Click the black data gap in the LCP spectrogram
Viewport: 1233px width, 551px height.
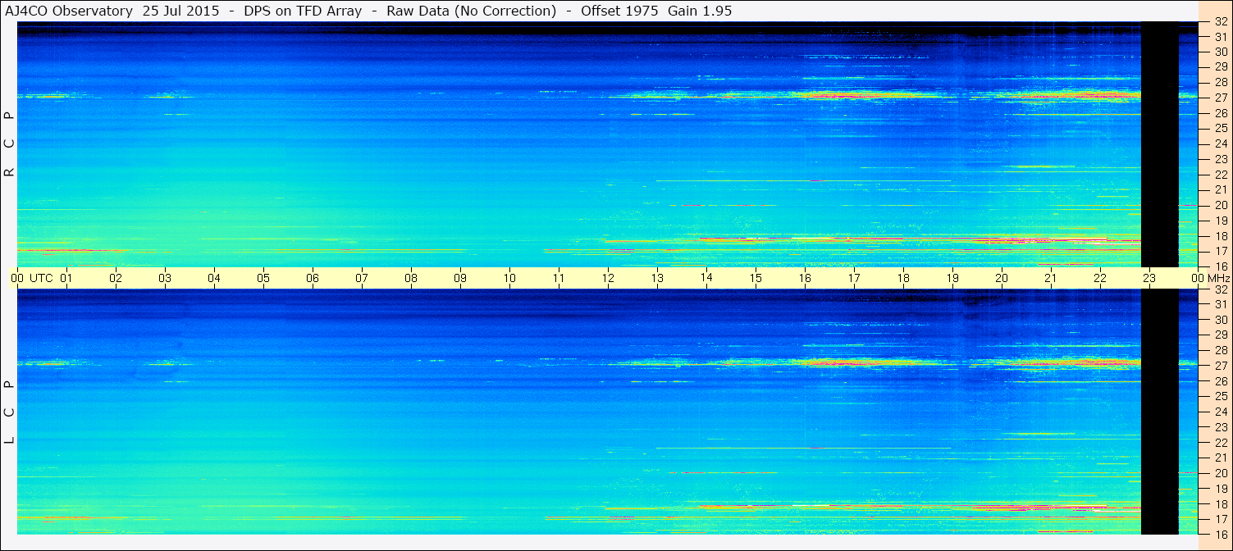[1160, 412]
